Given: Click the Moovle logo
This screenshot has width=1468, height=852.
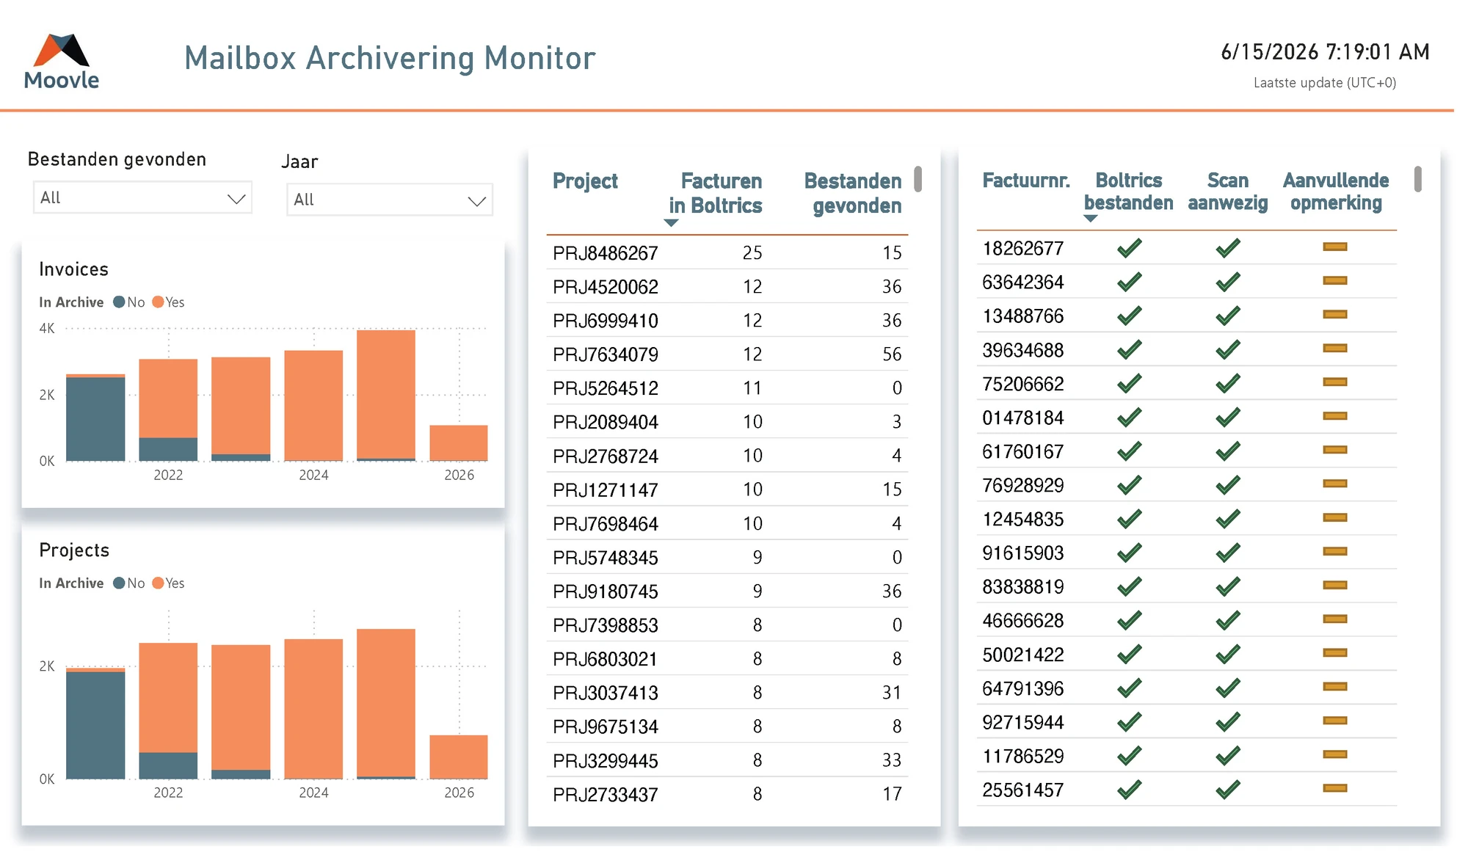Looking at the screenshot, I should pyautogui.click(x=62, y=62).
